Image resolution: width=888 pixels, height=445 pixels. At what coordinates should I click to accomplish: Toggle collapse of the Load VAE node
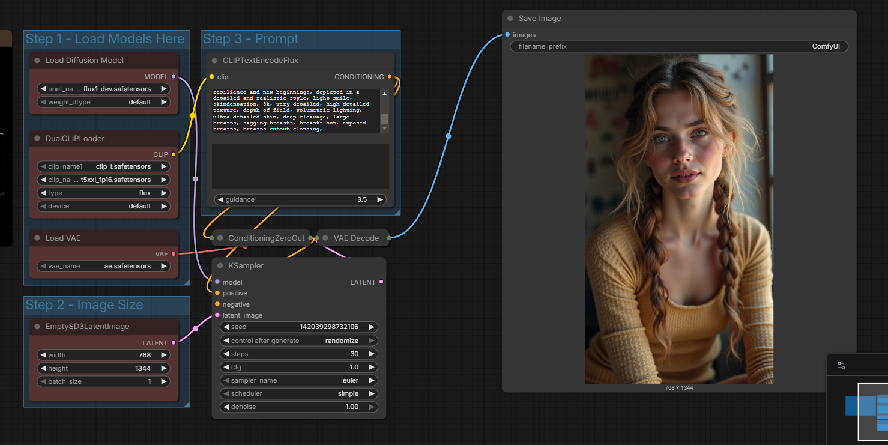37,238
